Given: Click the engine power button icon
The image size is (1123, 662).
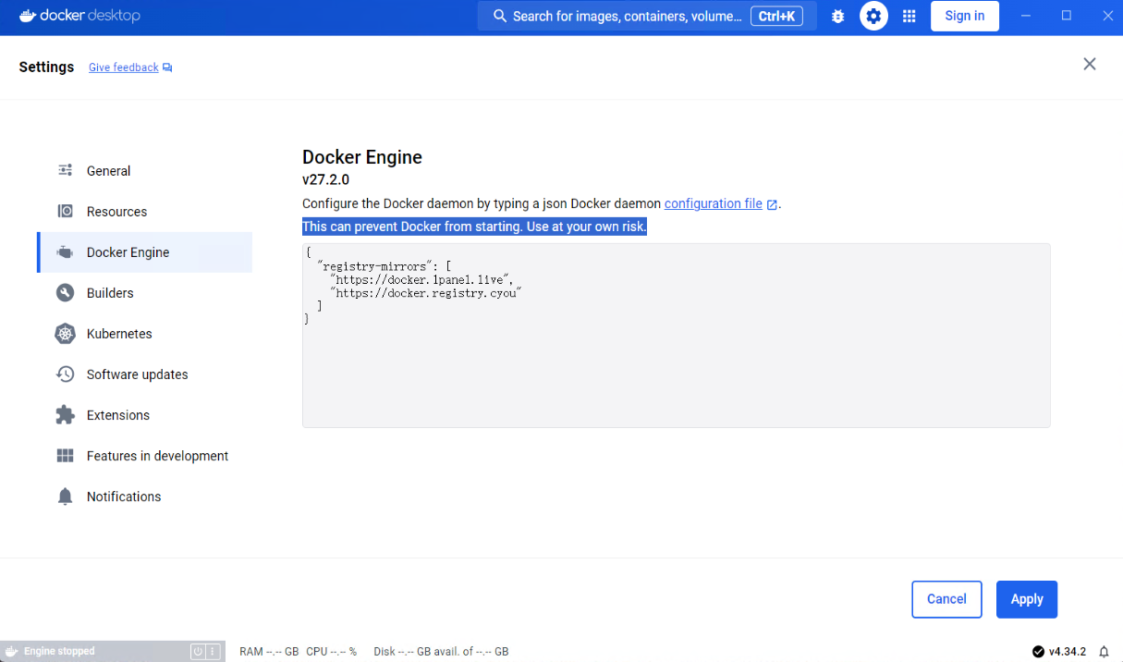Looking at the screenshot, I should pos(197,652).
